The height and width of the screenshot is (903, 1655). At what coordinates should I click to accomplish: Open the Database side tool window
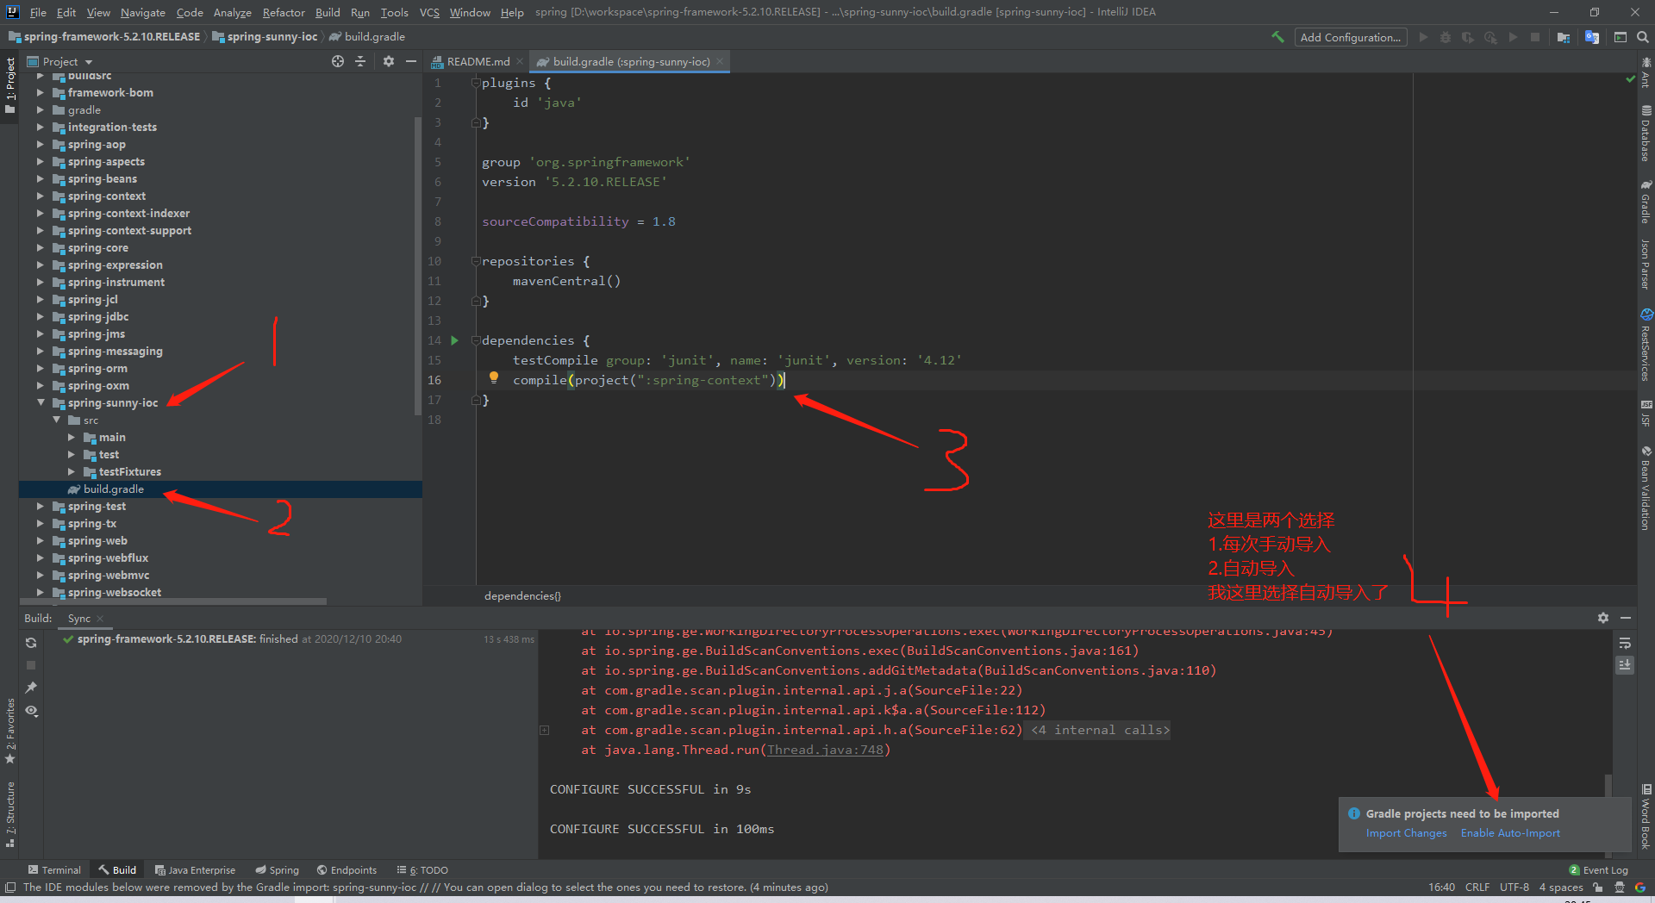tap(1646, 134)
